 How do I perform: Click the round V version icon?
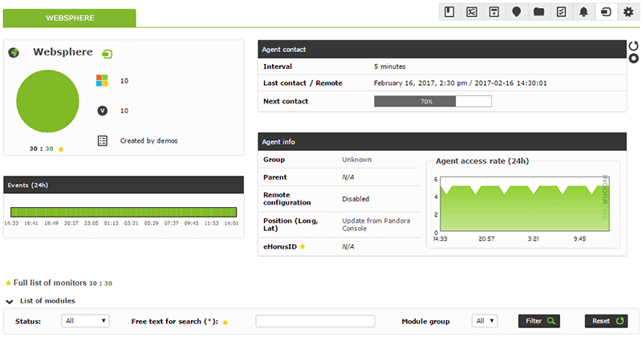click(103, 111)
